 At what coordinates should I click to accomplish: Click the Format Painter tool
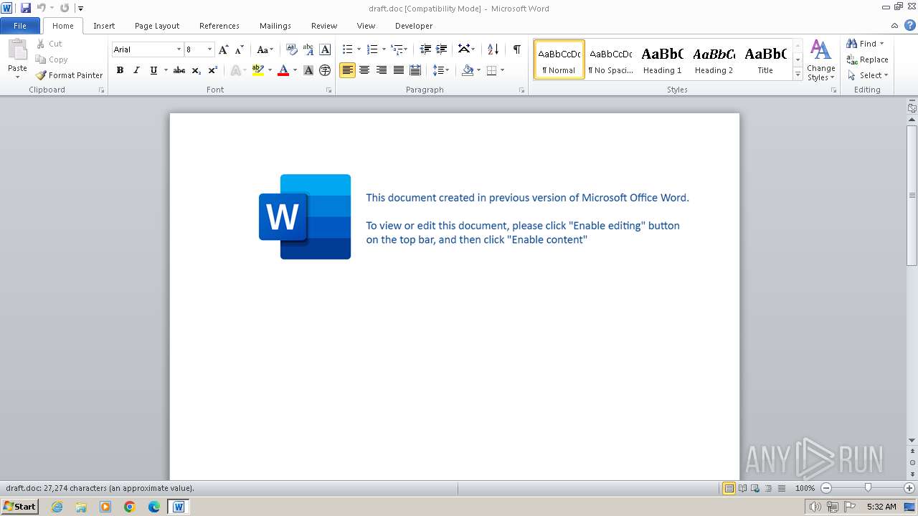point(69,75)
